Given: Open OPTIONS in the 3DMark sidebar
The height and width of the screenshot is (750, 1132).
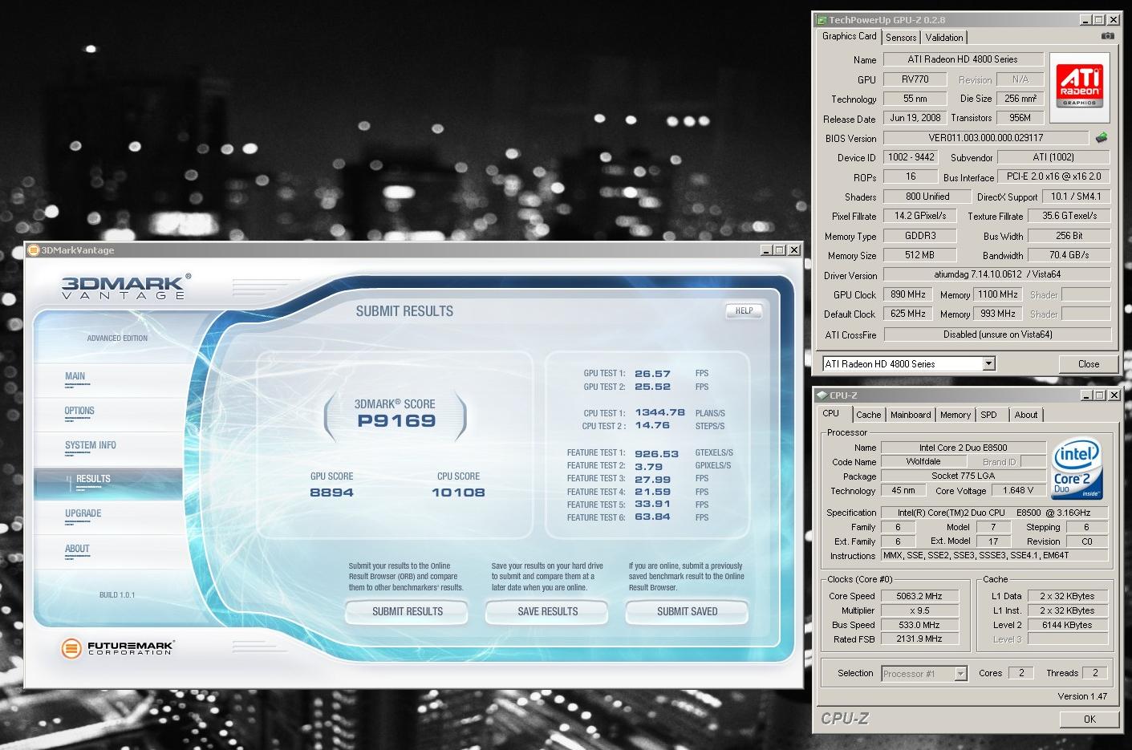Looking at the screenshot, I should click(79, 411).
